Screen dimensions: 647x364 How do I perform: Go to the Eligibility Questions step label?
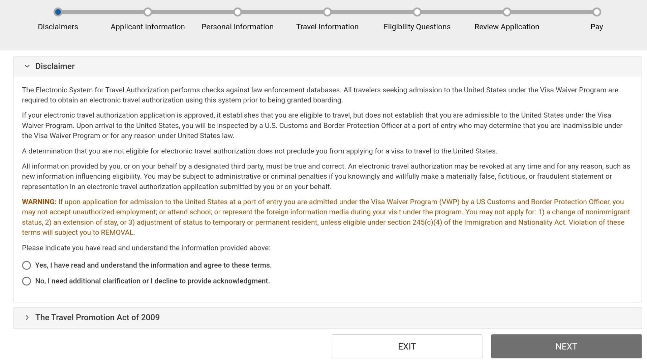[417, 27]
